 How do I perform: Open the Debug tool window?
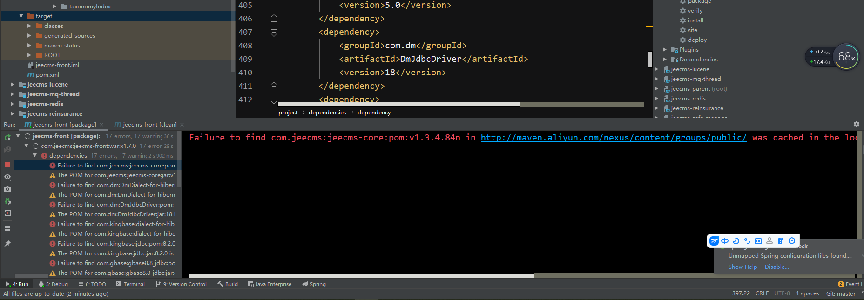click(54, 284)
